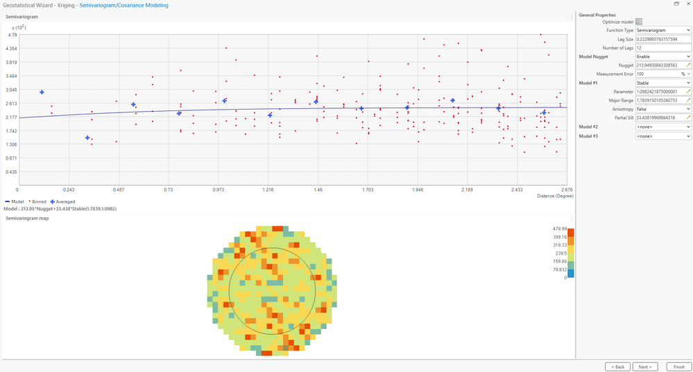Go to the Next step

[645, 366]
